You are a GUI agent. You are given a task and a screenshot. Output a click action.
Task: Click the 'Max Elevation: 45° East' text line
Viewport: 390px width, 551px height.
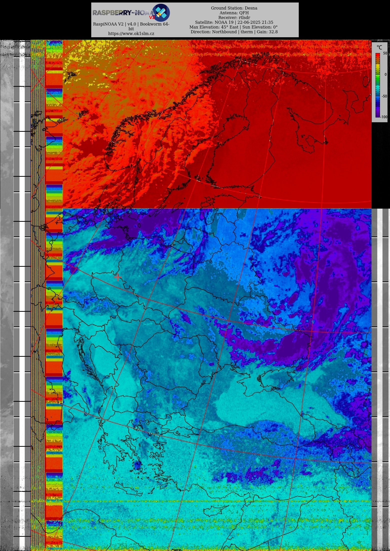(x=233, y=27)
